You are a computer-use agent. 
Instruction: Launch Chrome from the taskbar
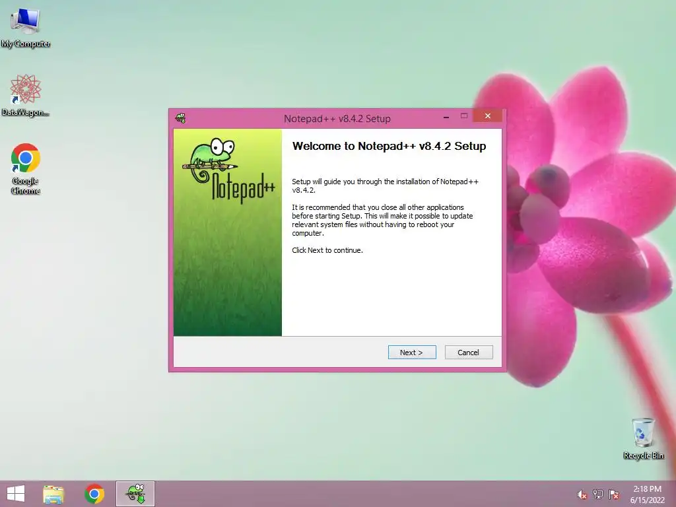coord(94,494)
